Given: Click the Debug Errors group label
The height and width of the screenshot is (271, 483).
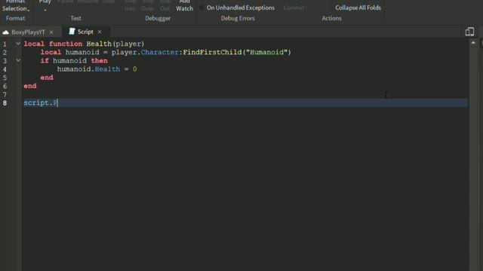Looking at the screenshot, I should 238,18.
